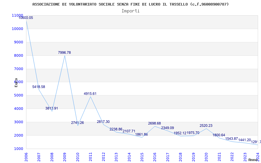The width and height of the screenshot is (261, 163).
Task: Select the 7996.78 peak value label
Action: [x=64, y=52]
